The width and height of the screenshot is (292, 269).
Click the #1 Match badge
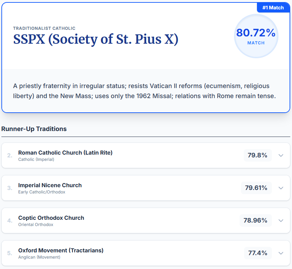273,8
